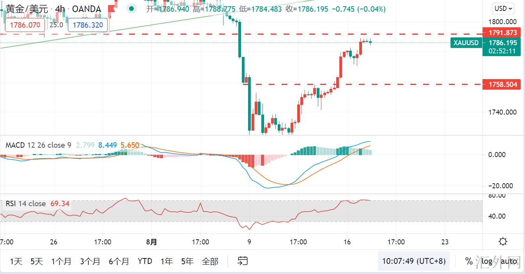This screenshot has width=525, height=274.
Task: Select the MACD 12 26 close 9 legend
Action: [38, 145]
